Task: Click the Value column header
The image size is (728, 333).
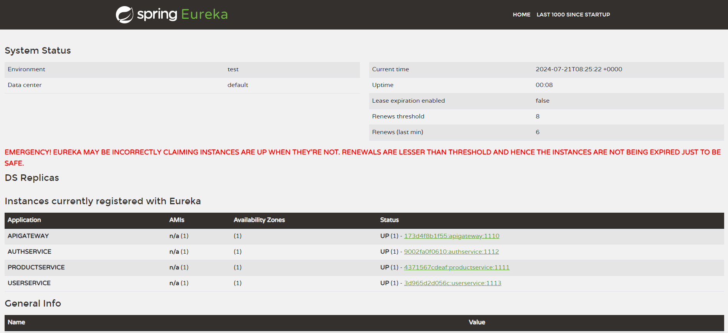Action: [x=477, y=322]
